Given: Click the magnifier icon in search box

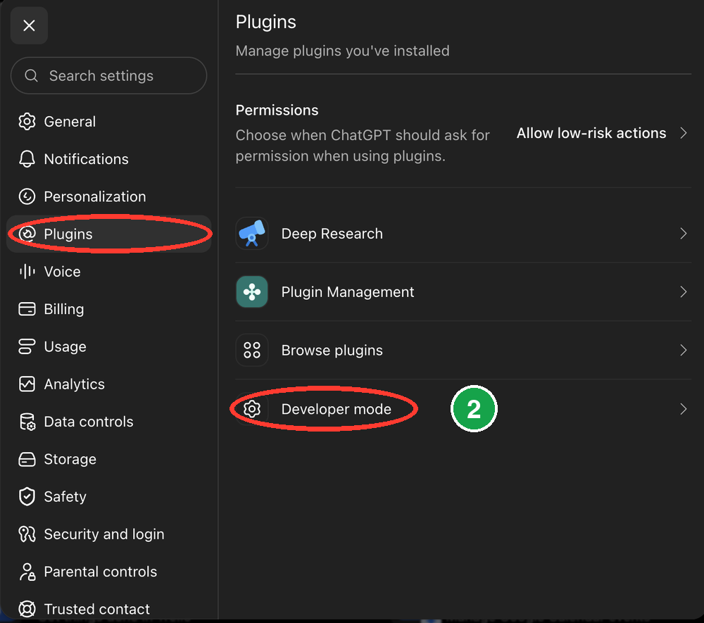Looking at the screenshot, I should [x=31, y=75].
